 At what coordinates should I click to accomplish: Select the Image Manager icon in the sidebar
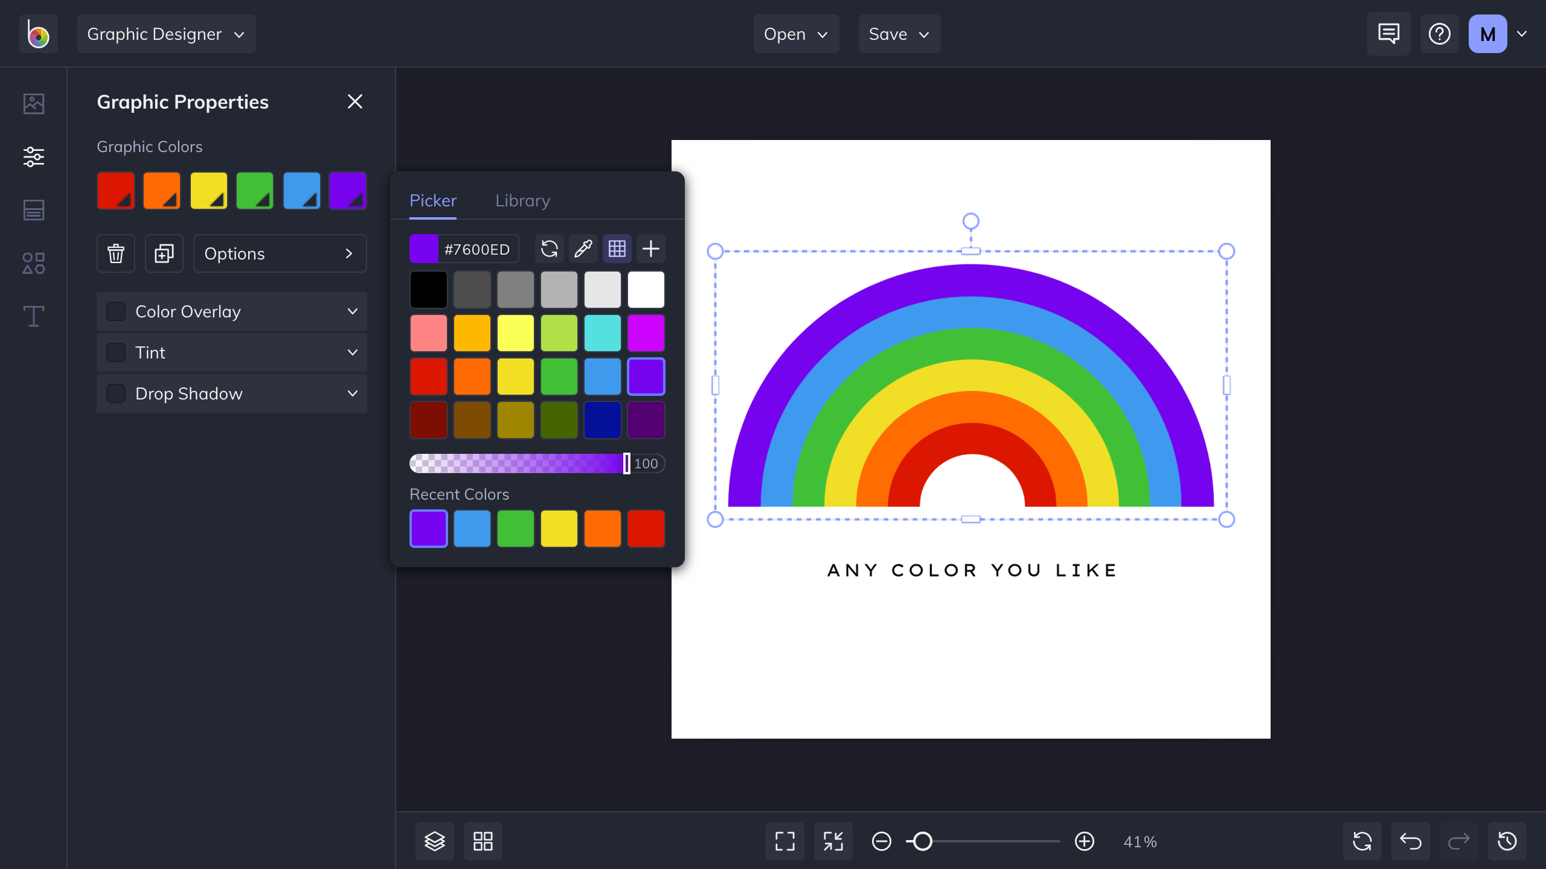pyautogui.click(x=33, y=104)
